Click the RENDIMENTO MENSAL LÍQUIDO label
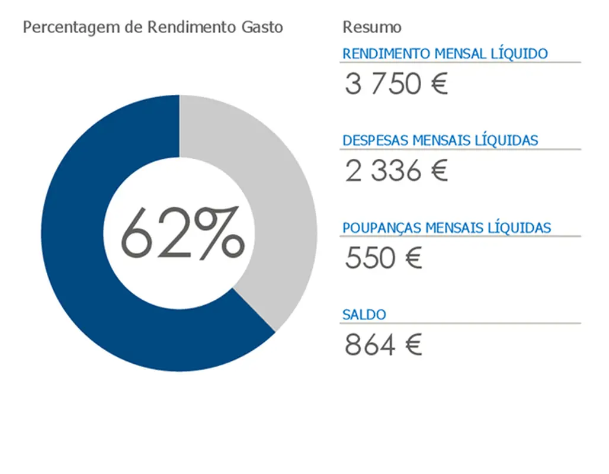 coord(445,53)
